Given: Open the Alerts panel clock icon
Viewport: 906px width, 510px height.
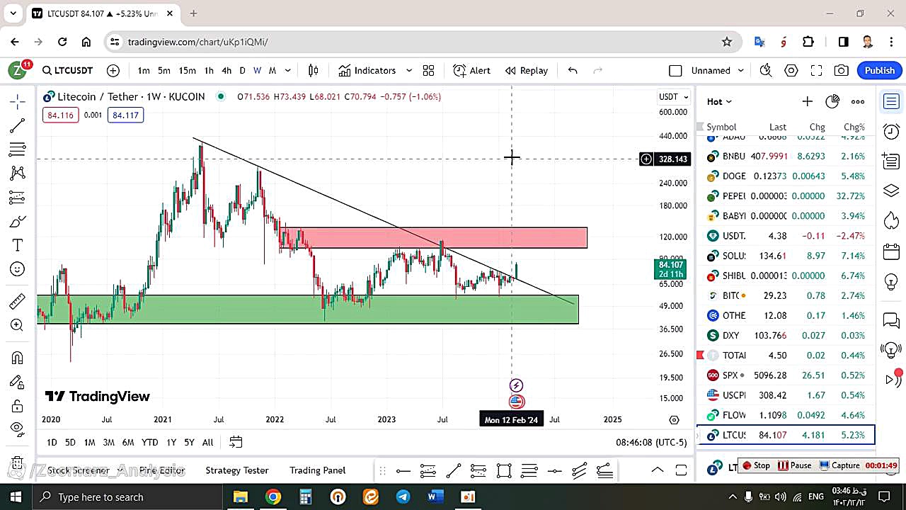Looking at the screenshot, I should coord(891,131).
